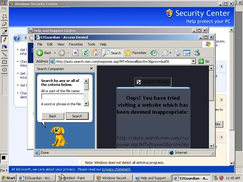Open the Mail button dropdown arrow
The width and height of the screenshot is (243, 182).
point(170,53)
